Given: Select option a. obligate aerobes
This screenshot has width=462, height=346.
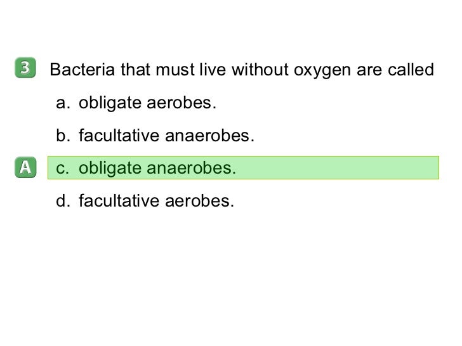Looking at the screenshot, I should [136, 103].
